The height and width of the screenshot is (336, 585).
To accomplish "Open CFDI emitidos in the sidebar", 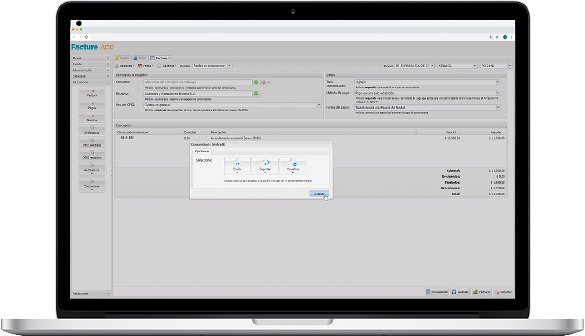I will [91, 142].
